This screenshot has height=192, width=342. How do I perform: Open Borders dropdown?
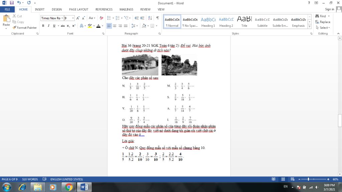coord(156,26)
